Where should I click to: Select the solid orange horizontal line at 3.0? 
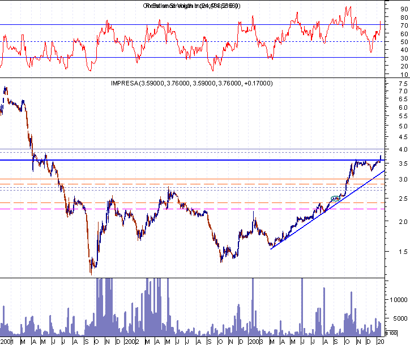(192, 179)
